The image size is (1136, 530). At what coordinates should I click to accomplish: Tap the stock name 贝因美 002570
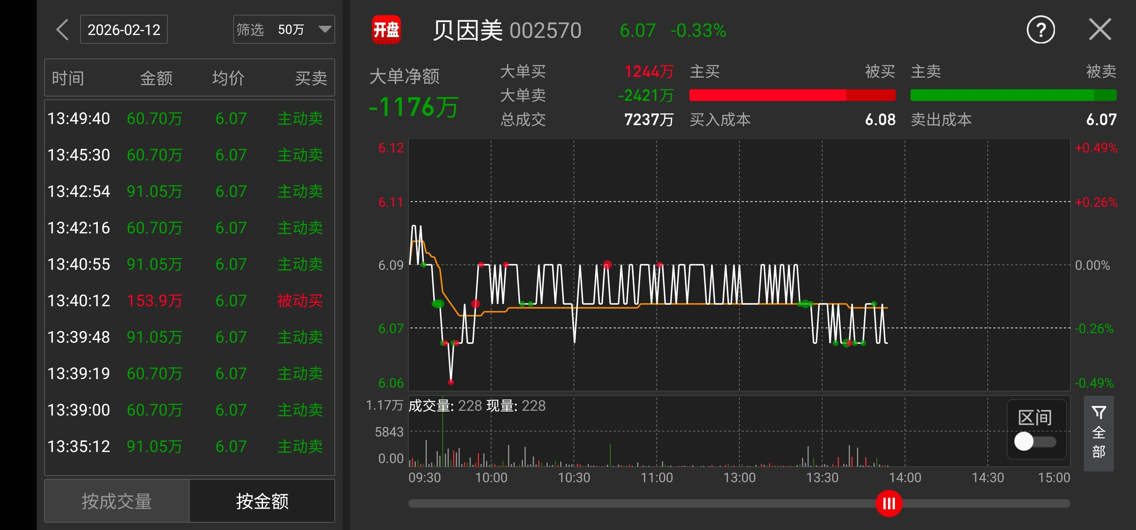507,31
